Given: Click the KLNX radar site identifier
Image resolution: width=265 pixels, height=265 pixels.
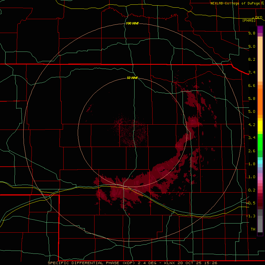Looking at the screenshot, I should 170,263.
